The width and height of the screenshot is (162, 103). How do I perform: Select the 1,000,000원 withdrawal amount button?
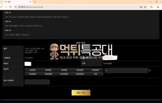pyautogui.click(x=48, y=74)
